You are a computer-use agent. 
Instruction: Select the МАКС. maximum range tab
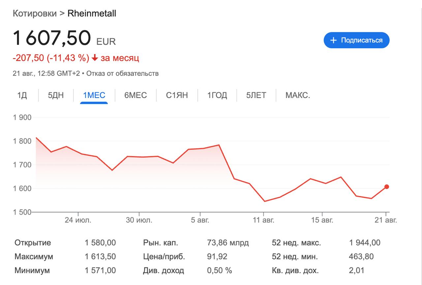297,96
